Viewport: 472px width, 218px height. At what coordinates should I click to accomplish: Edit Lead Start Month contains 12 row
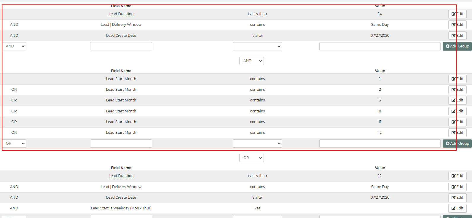[x=457, y=133]
